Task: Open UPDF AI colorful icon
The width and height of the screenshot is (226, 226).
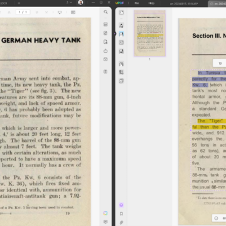Action: coord(105,213)
